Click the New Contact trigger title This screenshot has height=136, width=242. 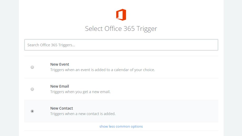click(x=62, y=108)
